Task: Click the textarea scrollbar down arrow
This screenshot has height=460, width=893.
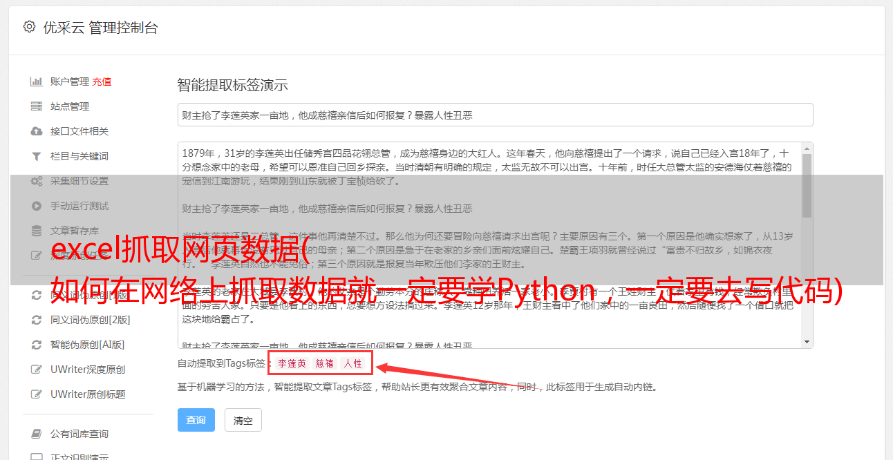Action: click(807, 342)
